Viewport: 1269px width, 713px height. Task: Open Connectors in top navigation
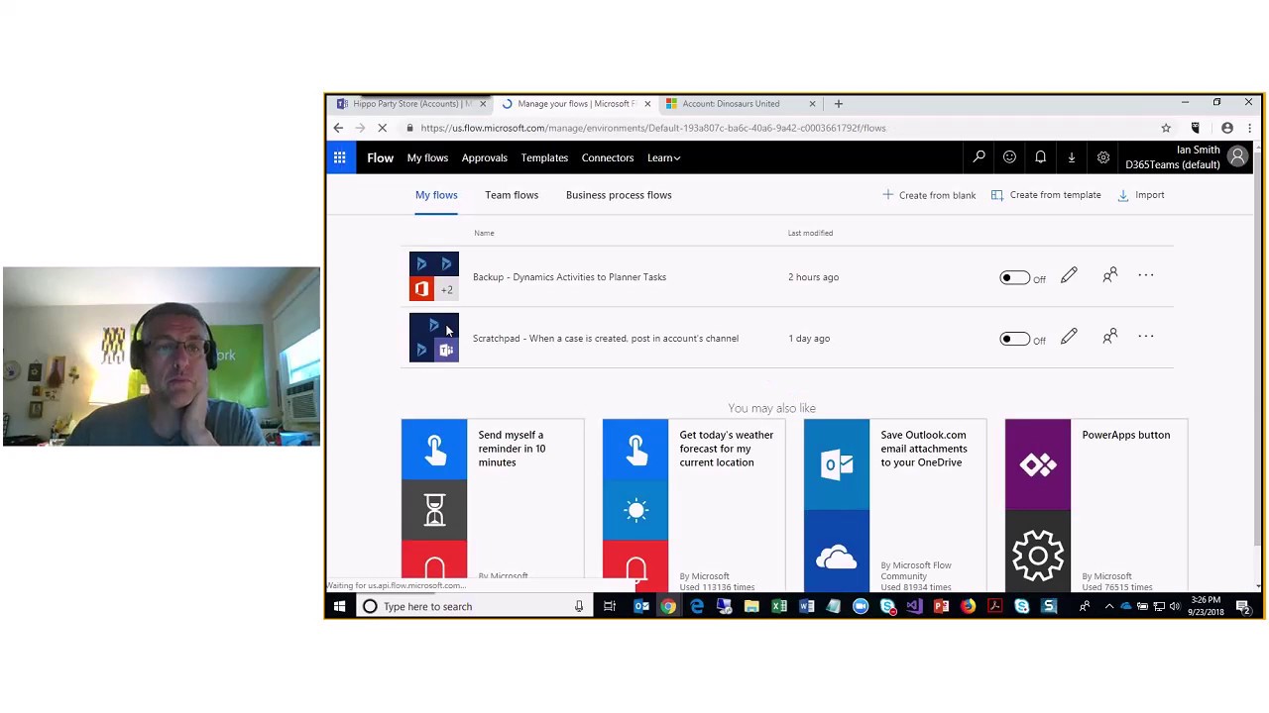608,157
